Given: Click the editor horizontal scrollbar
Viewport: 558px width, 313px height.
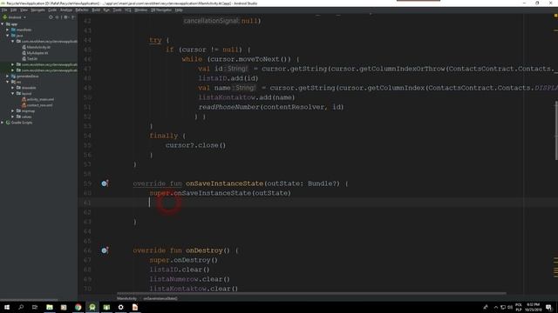Looking at the screenshot, I should (311, 294).
